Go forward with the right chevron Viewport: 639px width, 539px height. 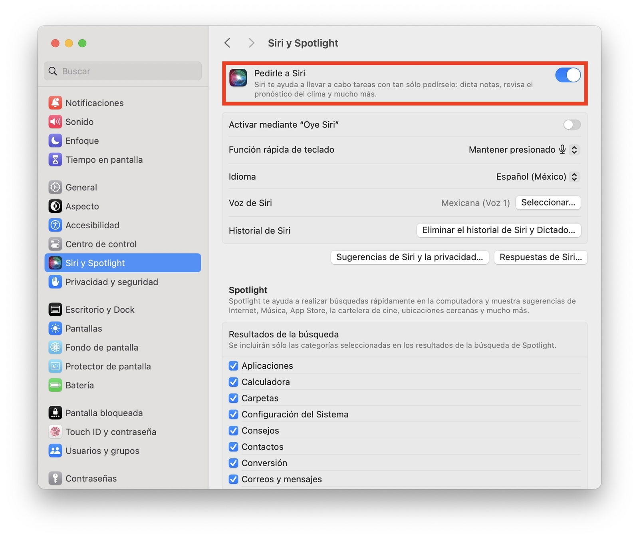click(251, 43)
